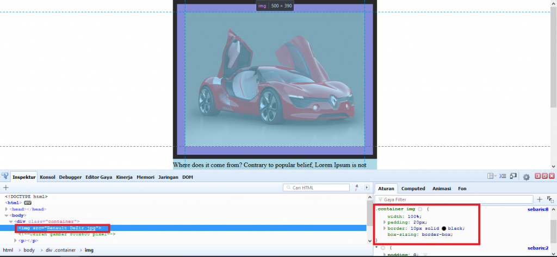Switch to the Animasi tab

(x=442, y=189)
